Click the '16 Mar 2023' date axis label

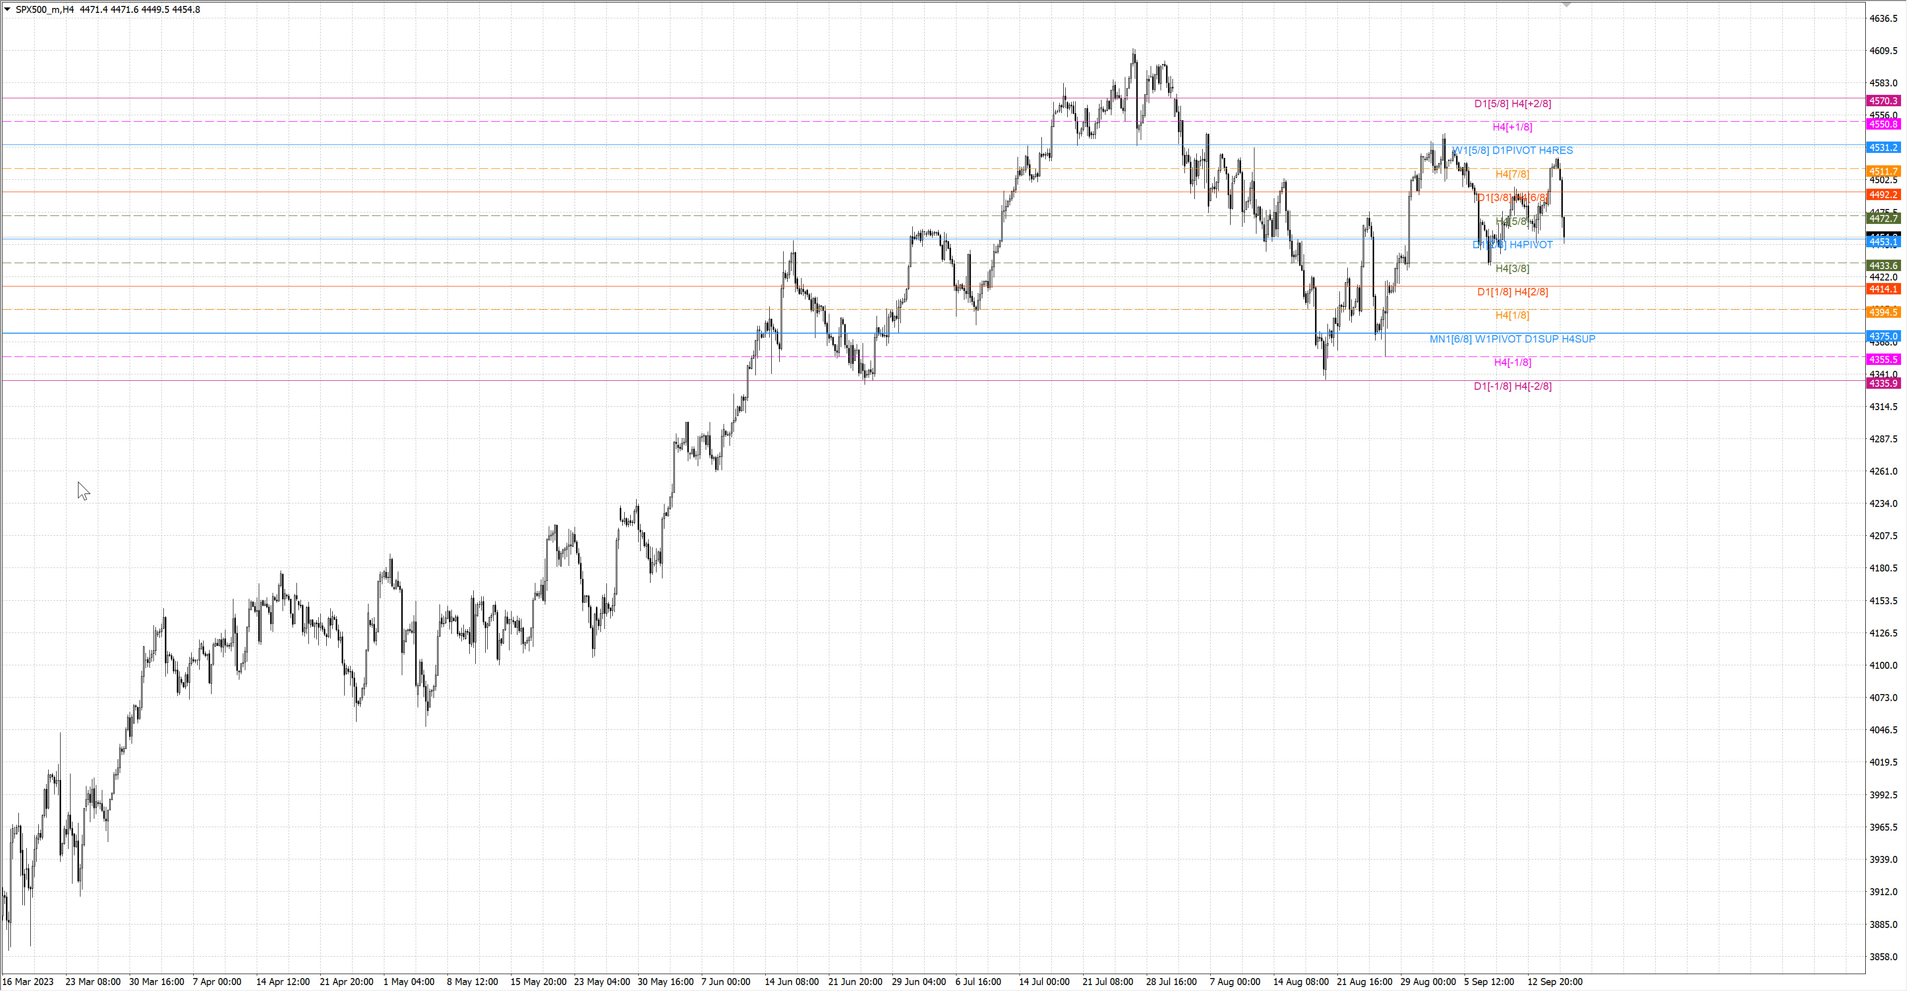(28, 982)
